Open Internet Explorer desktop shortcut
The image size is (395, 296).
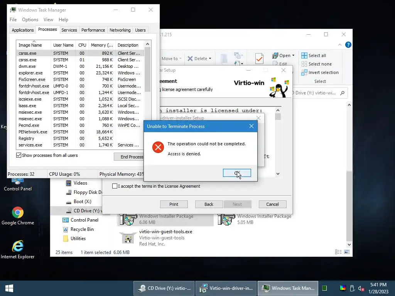click(18, 250)
